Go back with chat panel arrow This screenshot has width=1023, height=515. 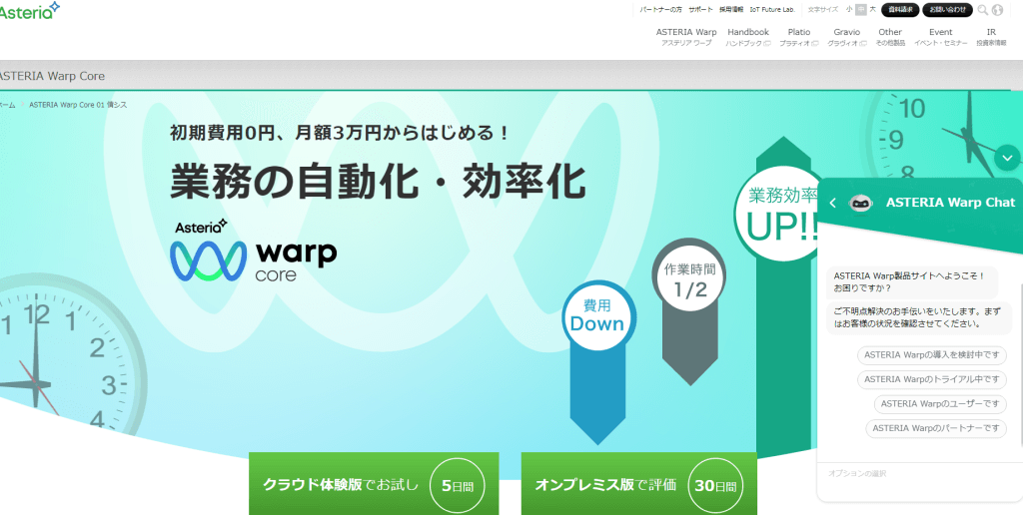click(832, 203)
